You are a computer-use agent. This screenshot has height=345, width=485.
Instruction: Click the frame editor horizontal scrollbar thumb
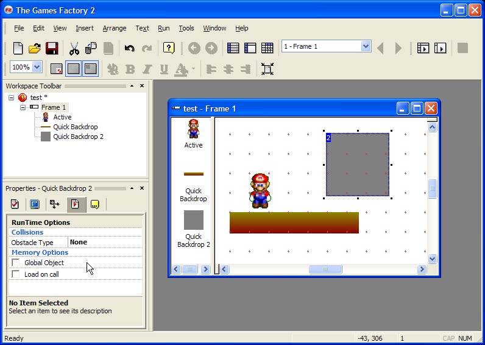coord(325,269)
